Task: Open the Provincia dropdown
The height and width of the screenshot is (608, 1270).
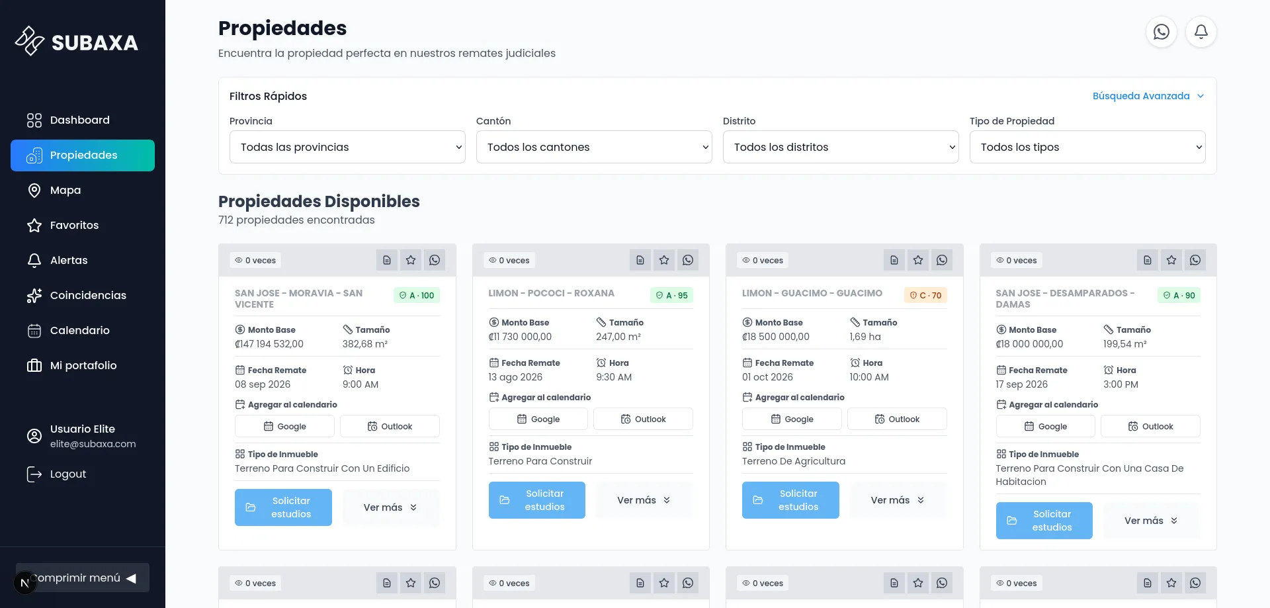Action: click(347, 147)
